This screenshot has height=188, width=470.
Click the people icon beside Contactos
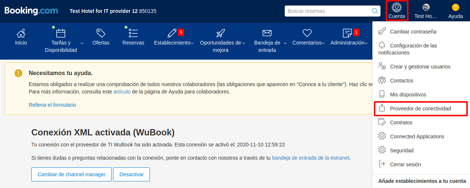click(382, 80)
